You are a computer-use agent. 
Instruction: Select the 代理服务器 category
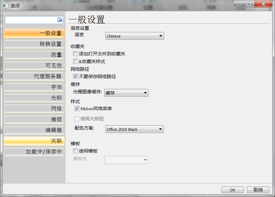tap(34, 76)
